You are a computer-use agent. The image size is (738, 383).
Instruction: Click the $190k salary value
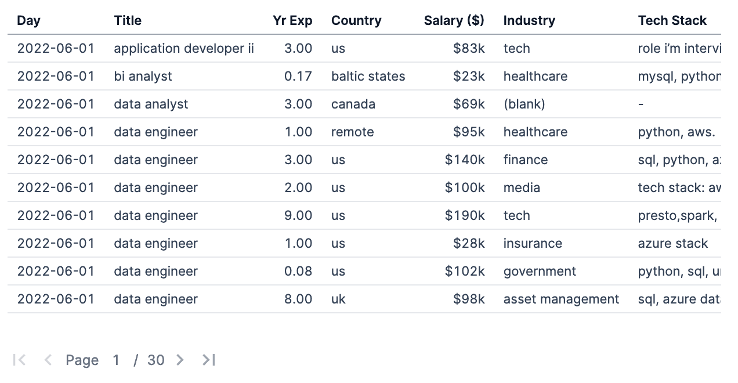(466, 215)
